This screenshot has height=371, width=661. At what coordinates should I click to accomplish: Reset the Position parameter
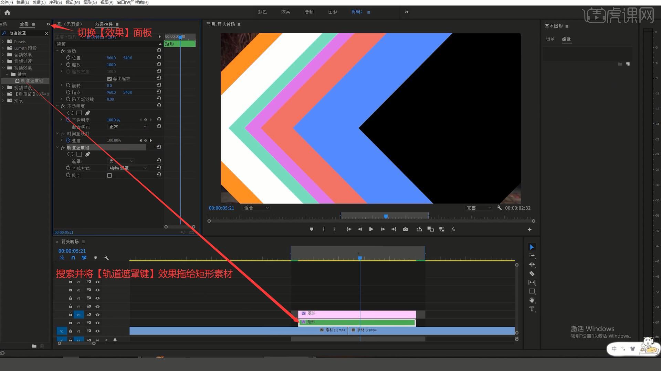coord(159,57)
